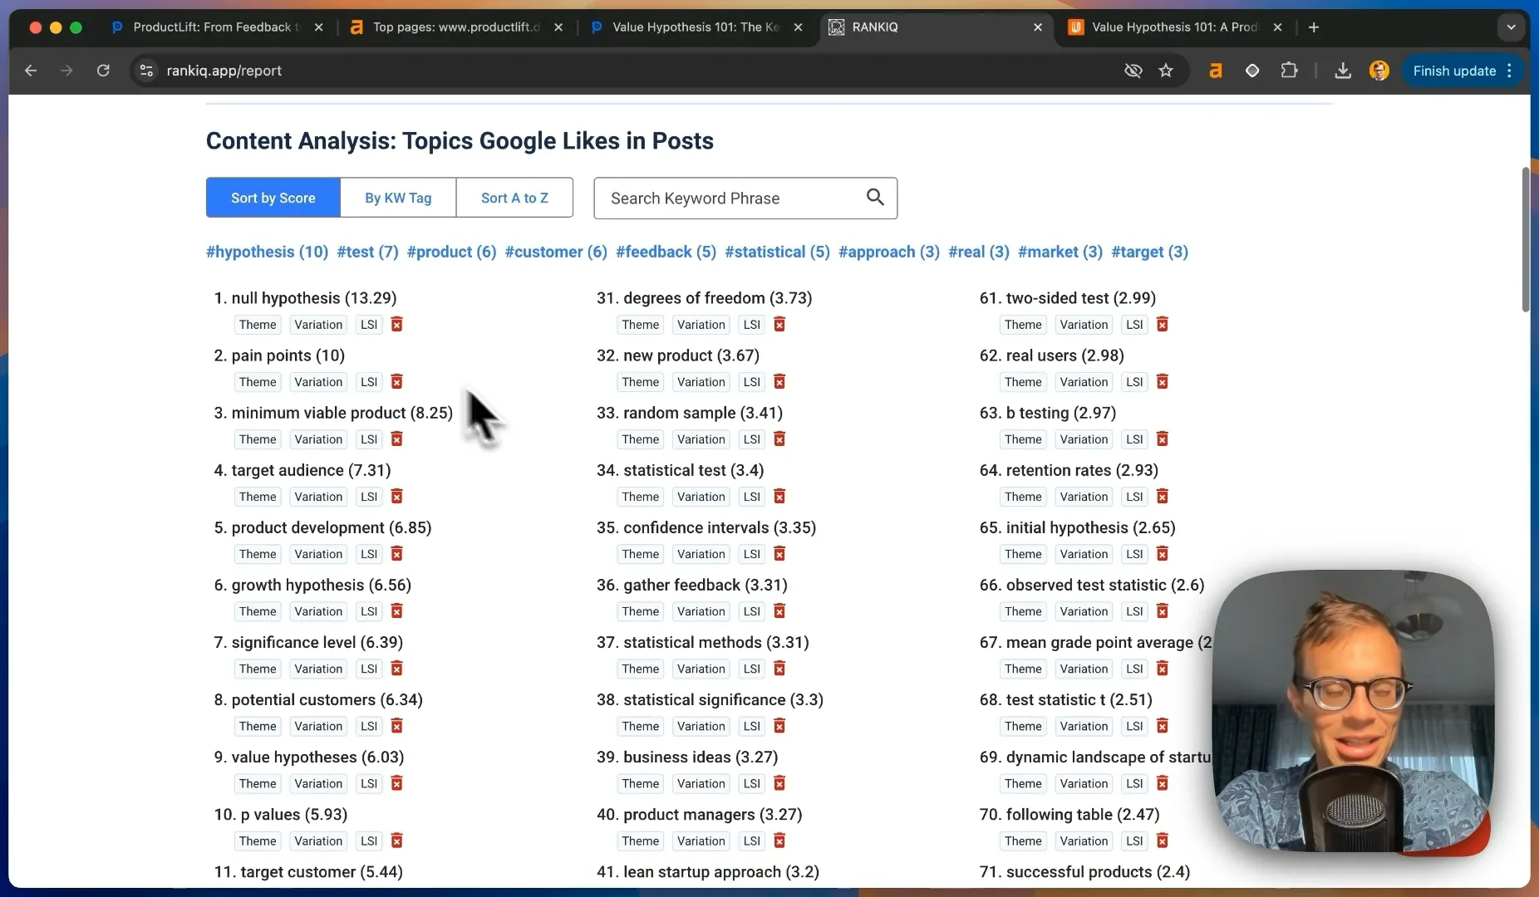
Task: Select the 'Sort A to Z' tab
Action: [514, 198]
